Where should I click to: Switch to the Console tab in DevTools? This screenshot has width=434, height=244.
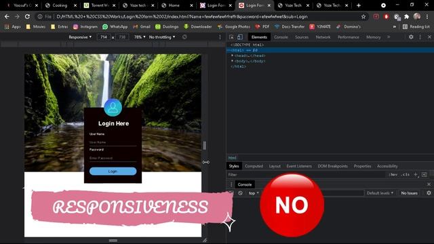(x=281, y=37)
